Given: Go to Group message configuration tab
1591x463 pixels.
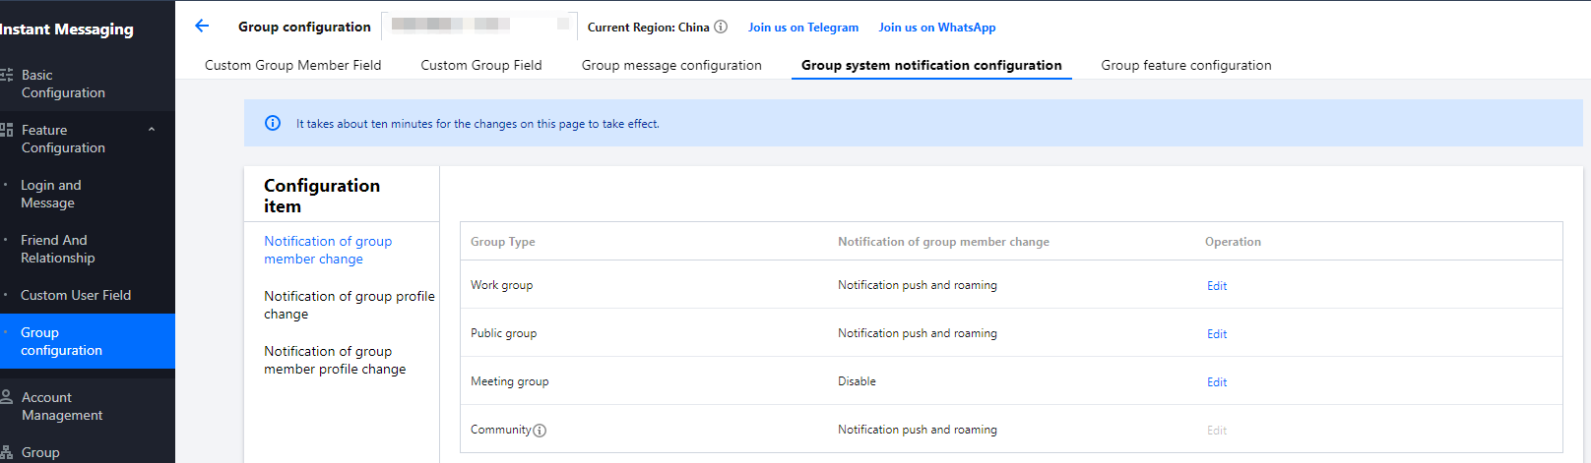Looking at the screenshot, I should coord(671,65).
